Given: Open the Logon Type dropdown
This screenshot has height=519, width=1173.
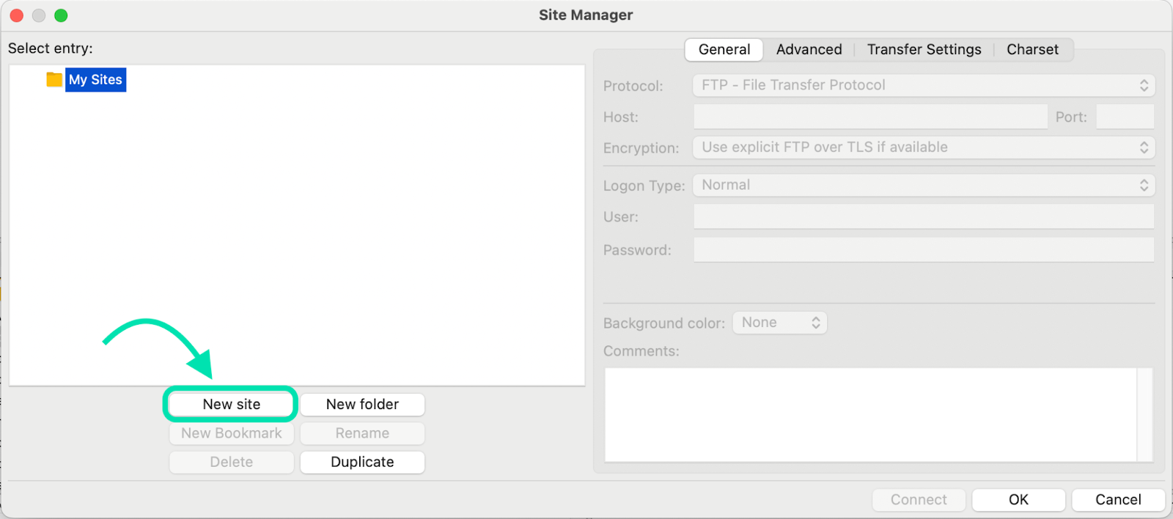Looking at the screenshot, I should [924, 185].
